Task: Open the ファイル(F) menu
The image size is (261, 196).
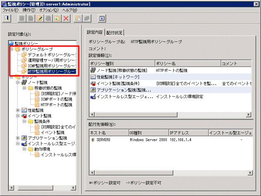Action: tap(10, 10)
